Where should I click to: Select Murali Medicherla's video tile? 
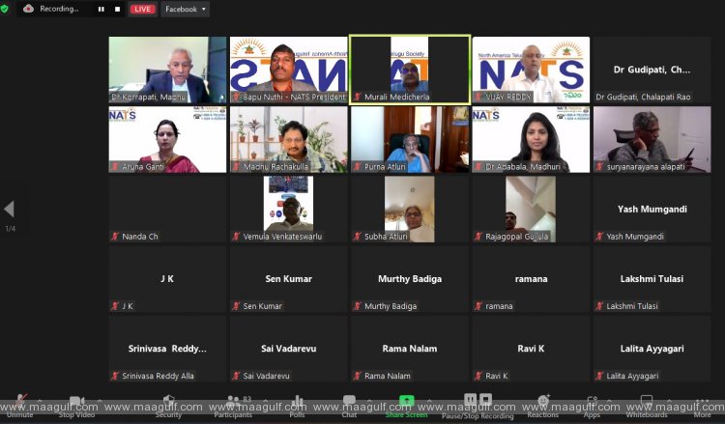click(x=410, y=70)
